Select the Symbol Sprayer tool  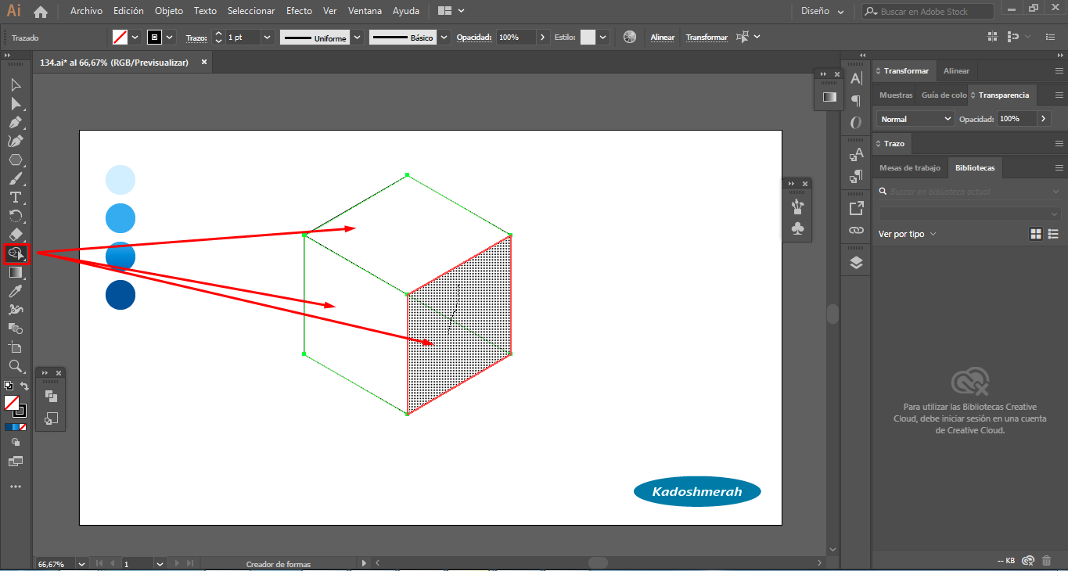[16, 310]
